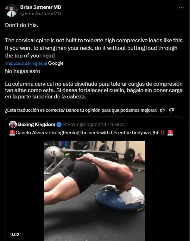Click the double exclamation mark emoji
This screenshot has width=190, height=241.
pos(163,132)
